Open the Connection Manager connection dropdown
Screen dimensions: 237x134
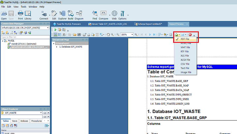click(x=48, y=28)
